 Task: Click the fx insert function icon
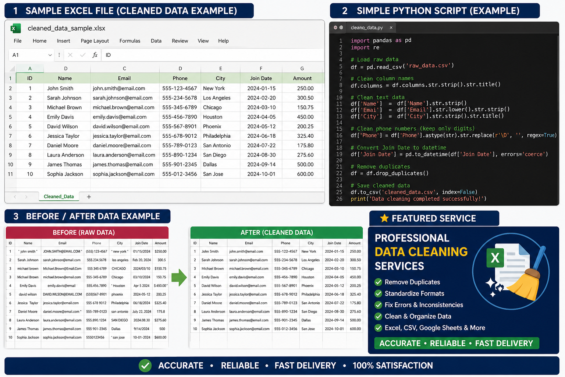tap(95, 55)
